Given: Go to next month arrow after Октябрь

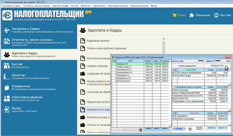Looking at the screenshot, I should [x=185, y=129].
